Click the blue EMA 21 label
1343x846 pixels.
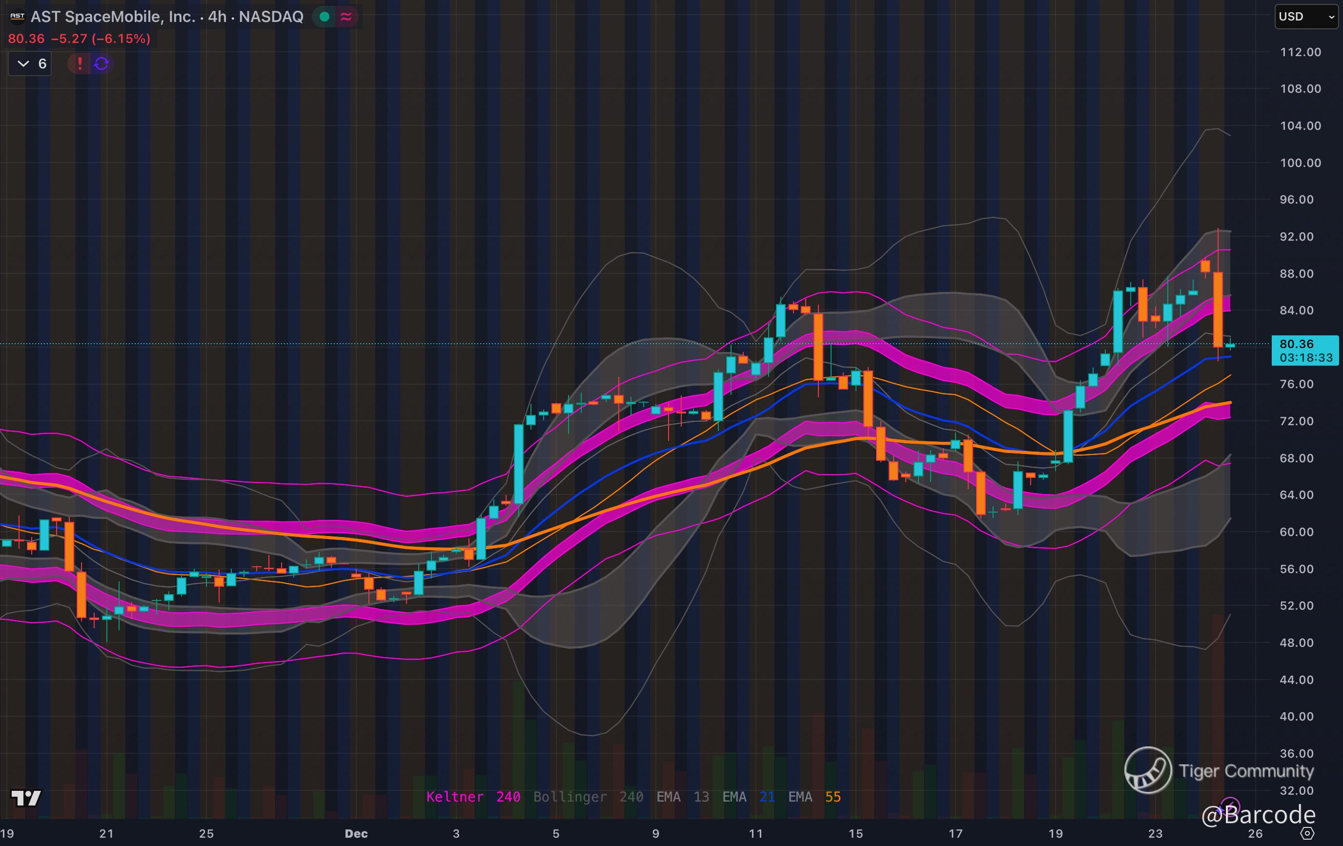748,797
